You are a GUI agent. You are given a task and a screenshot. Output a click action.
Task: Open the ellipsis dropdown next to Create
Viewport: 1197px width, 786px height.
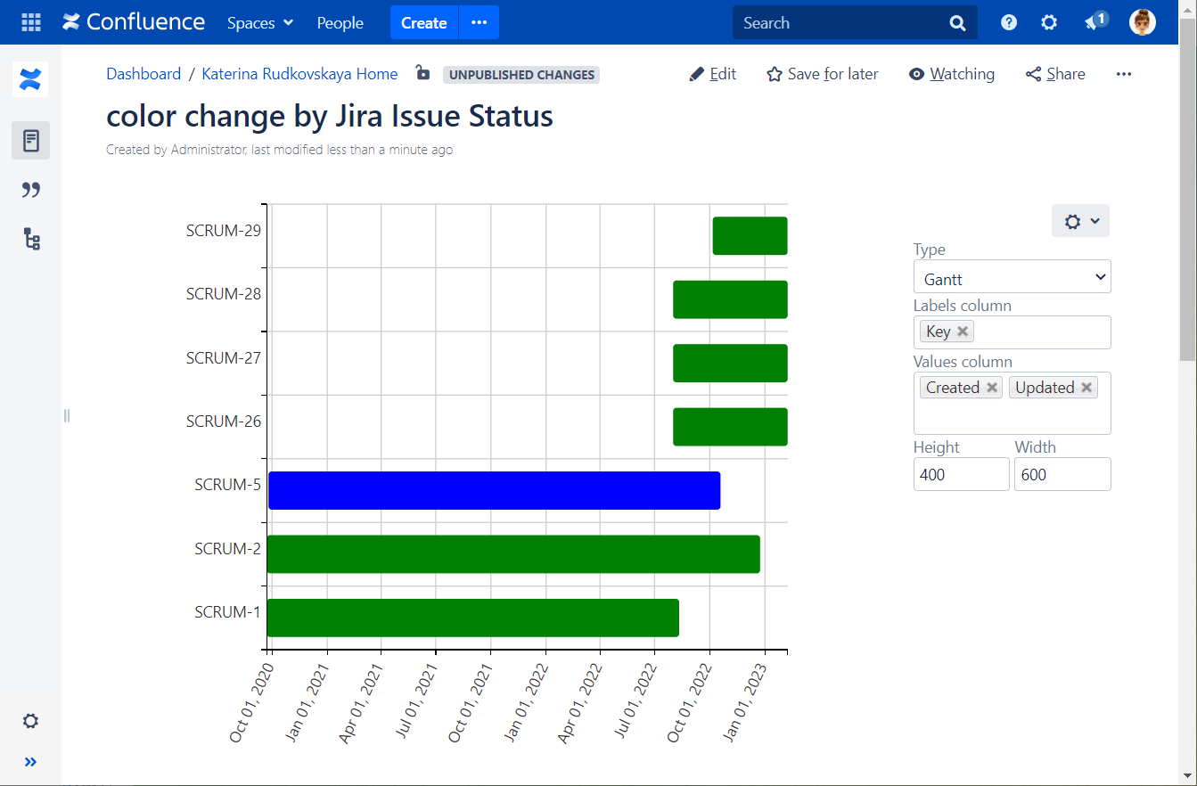(479, 22)
